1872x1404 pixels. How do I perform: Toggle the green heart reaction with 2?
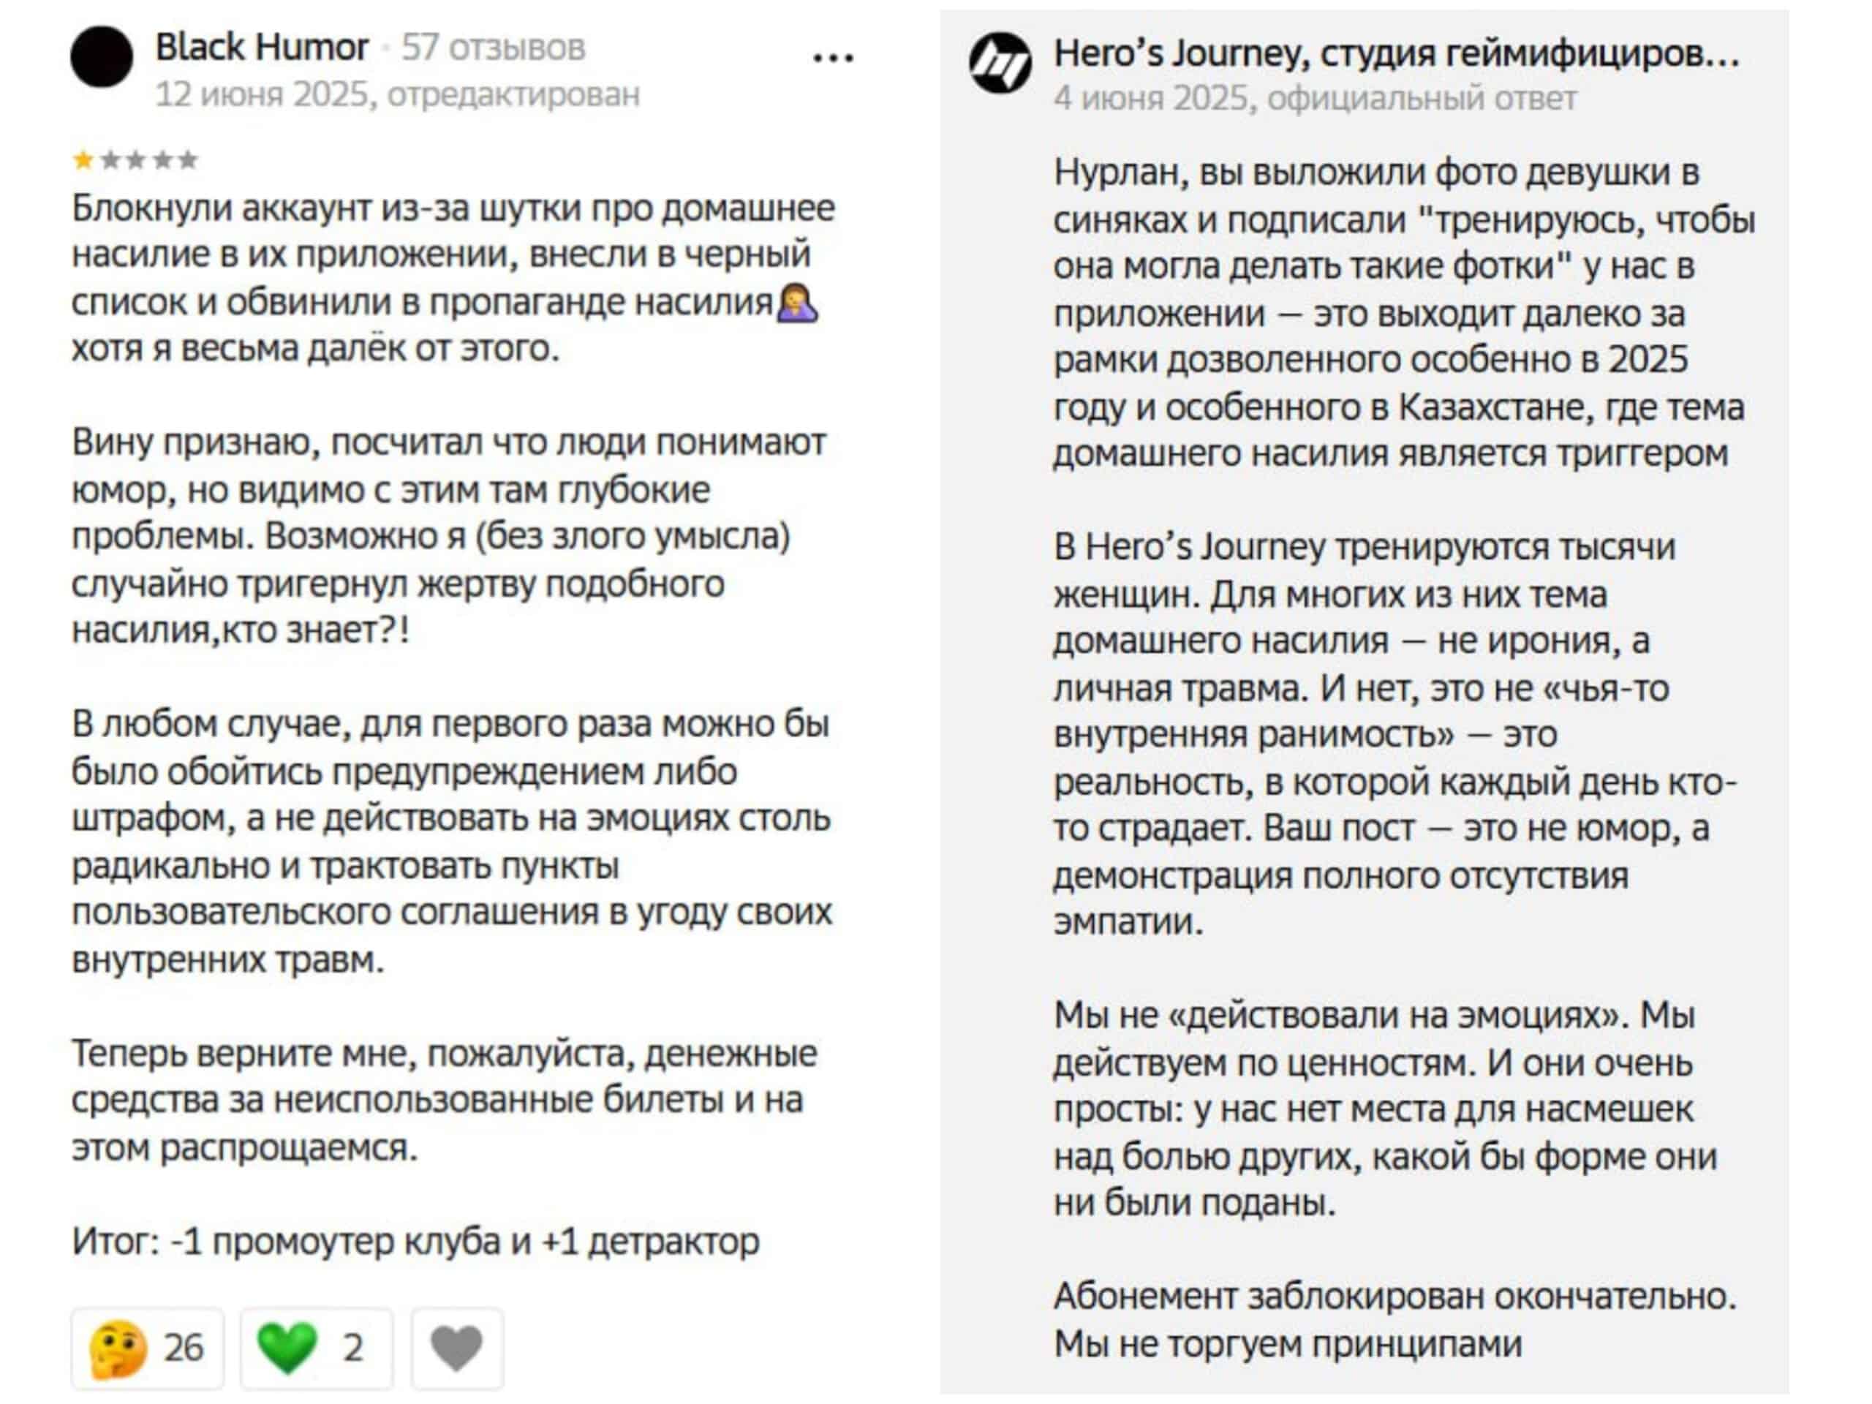tap(317, 1347)
